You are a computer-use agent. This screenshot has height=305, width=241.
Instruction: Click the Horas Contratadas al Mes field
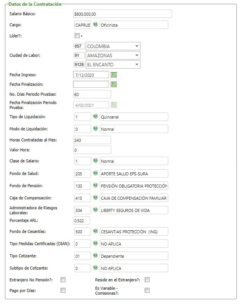point(92,140)
